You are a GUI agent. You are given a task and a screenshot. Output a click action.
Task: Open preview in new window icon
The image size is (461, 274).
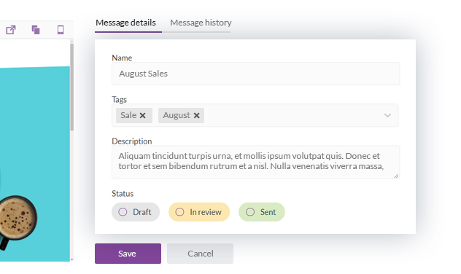[11, 30]
